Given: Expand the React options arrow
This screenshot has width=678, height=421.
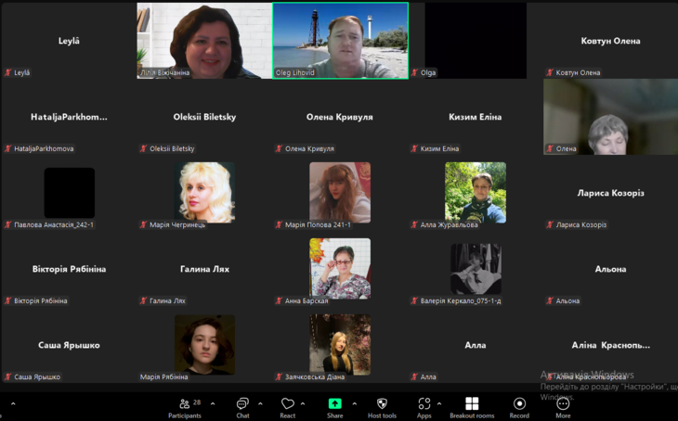Looking at the screenshot, I should click(303, 403).
